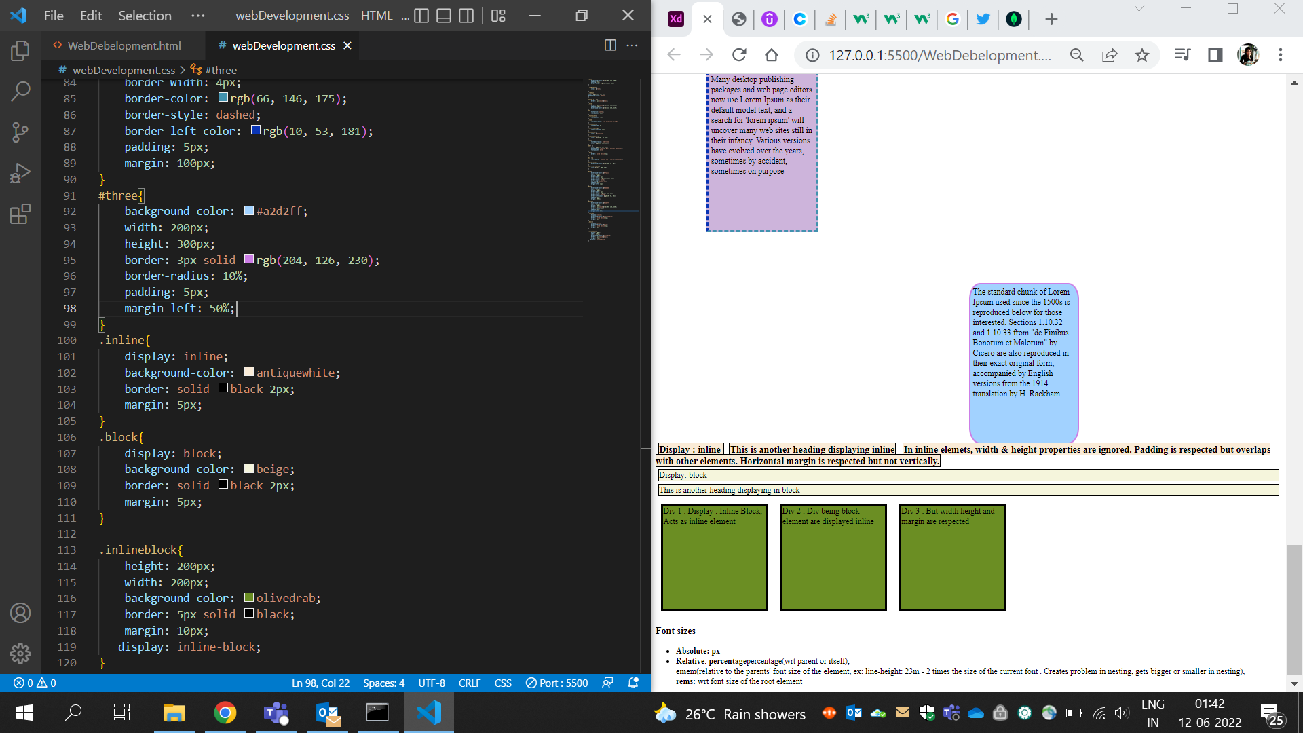Switch to the WebDebelopment.html tab
Image resolution: width=1303 pixels, height=733 pixels.
pos(124,45)
